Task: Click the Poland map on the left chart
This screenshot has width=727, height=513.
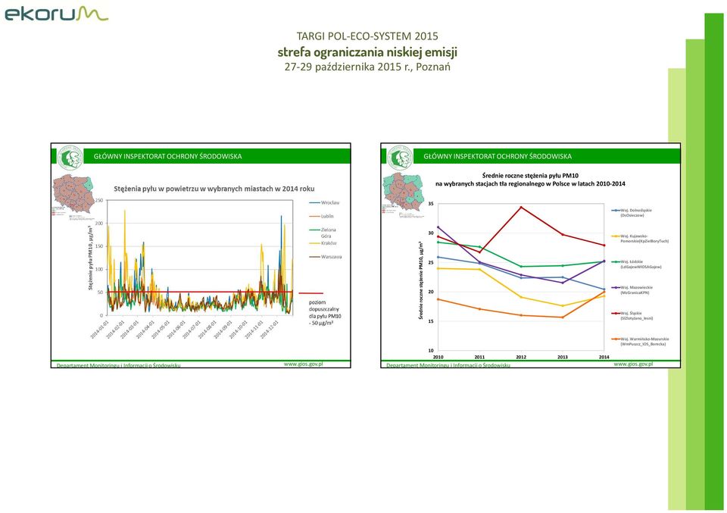Action: (73, 195)
